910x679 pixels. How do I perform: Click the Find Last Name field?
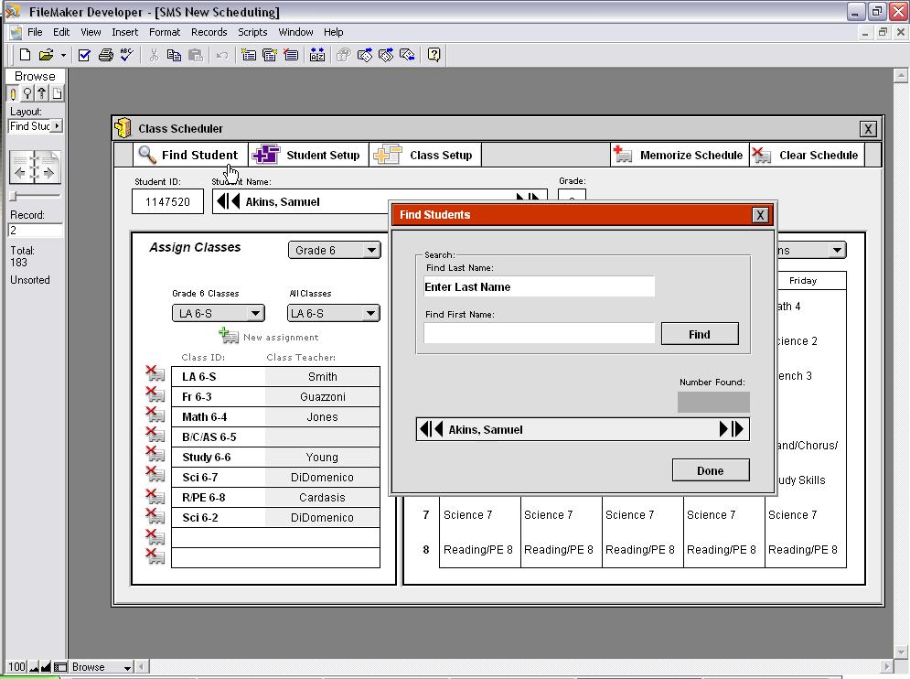click(x=540, y=287)
